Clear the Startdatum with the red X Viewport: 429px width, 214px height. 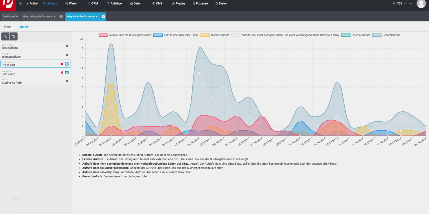point(62,64)
